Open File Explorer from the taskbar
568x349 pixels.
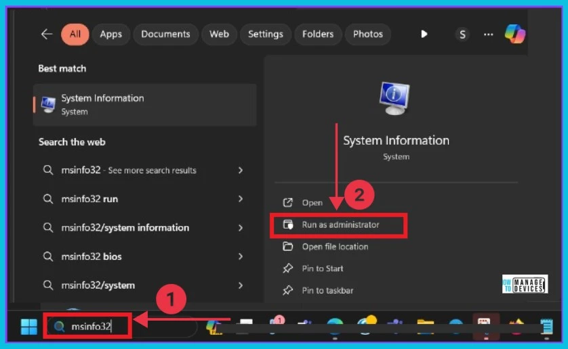(x=426, y=326)
